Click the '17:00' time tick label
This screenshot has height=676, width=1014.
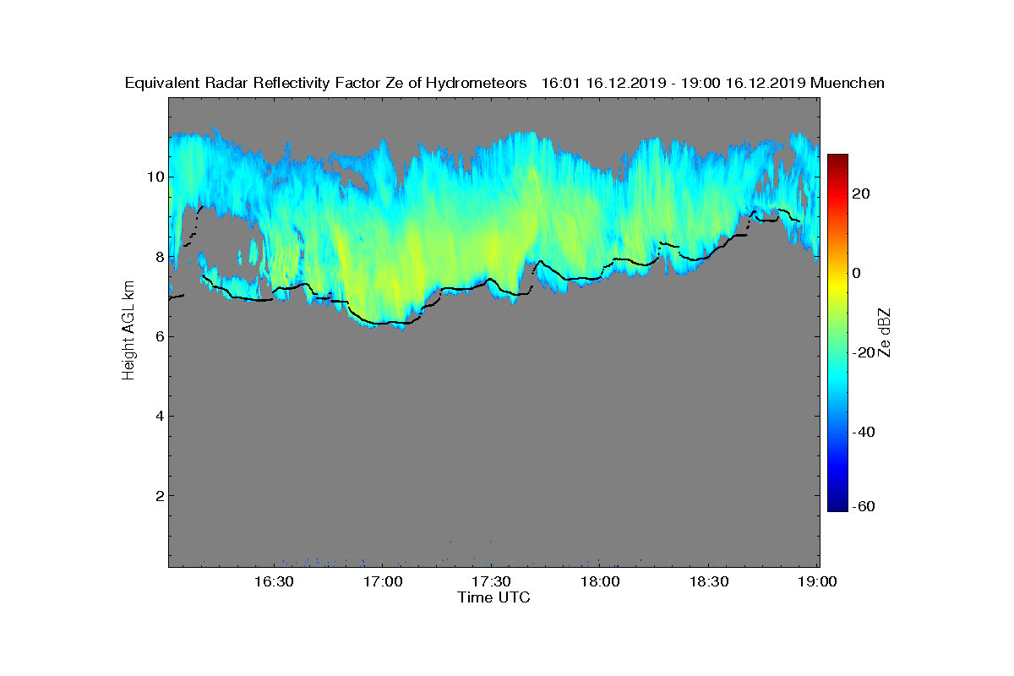point(383,581)
